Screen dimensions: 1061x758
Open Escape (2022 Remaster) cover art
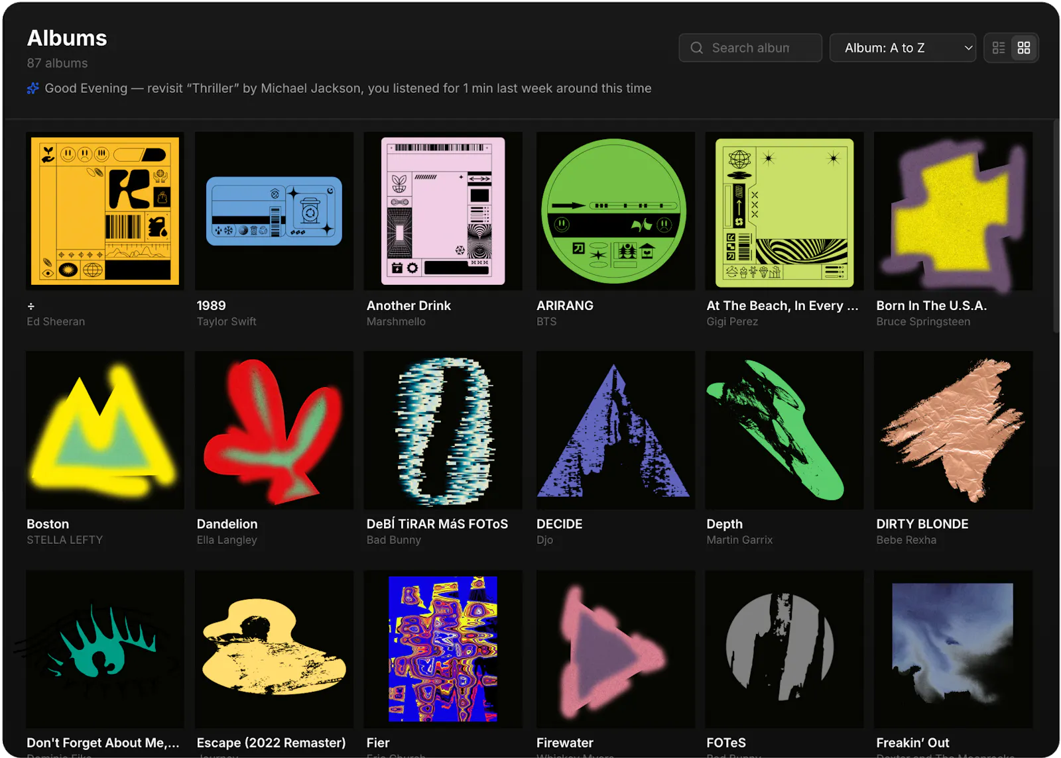coord(274,649)
